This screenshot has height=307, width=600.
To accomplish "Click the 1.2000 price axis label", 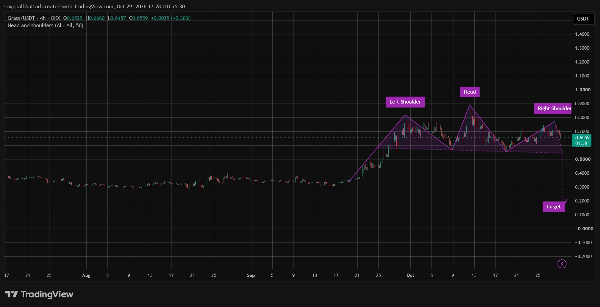I will click(582, 62).
